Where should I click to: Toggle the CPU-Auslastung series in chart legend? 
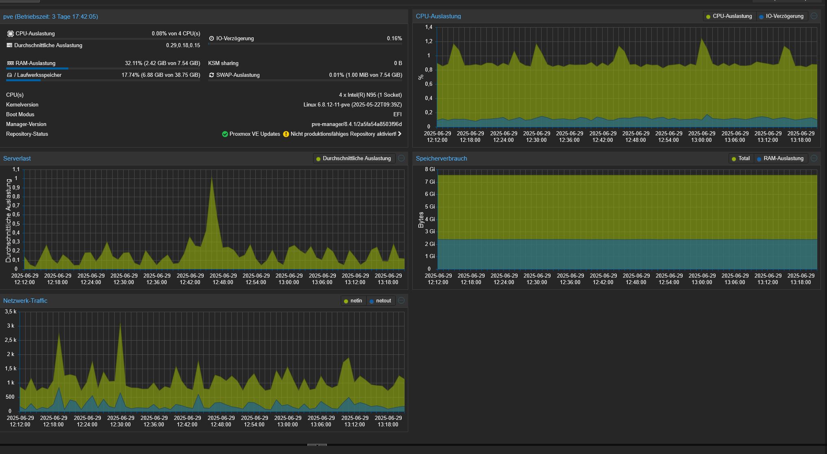729,16
